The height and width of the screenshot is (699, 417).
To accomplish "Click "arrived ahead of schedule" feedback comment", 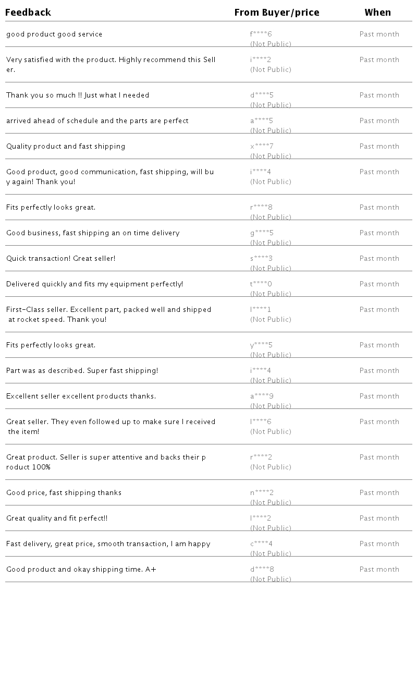I will [97, 121].
